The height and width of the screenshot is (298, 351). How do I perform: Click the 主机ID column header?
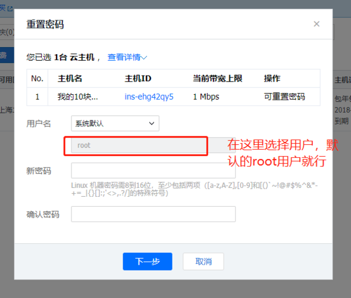click(138, 79)
